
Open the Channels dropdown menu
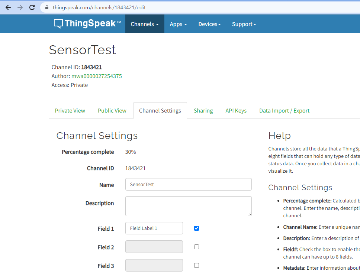(145, 24)
